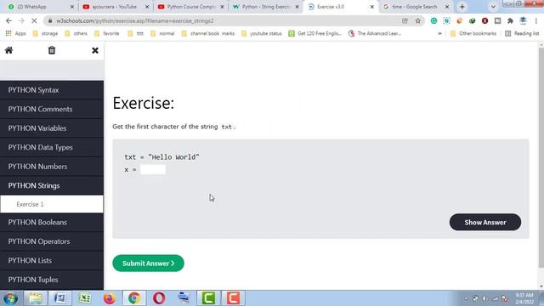Open the tab search dropdown
This screenshot has width=544, height=306.
point(493,7)
